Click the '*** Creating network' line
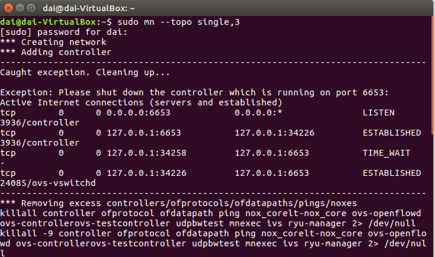 point(53,42)
